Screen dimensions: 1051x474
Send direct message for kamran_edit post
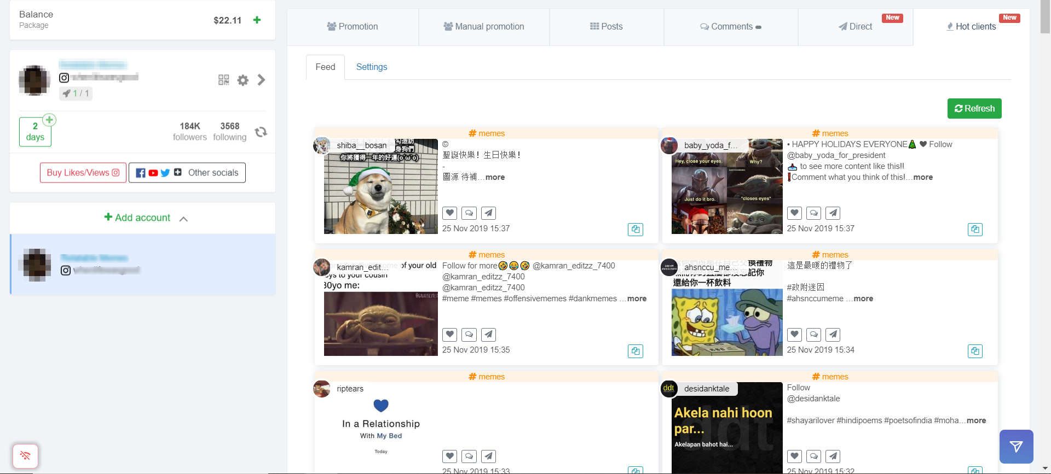[489, 334]
